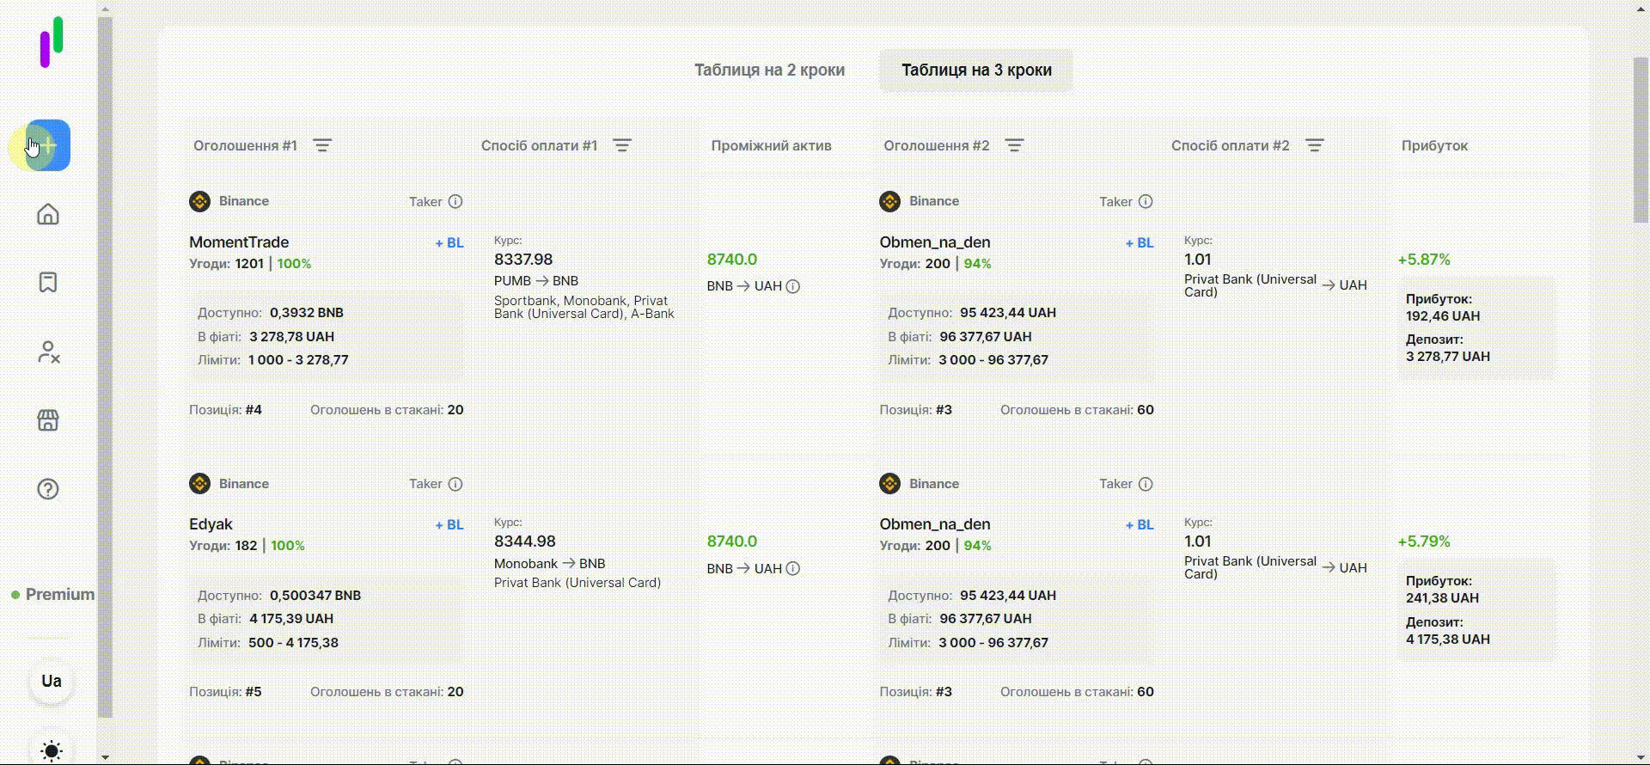Image resolution: width=1650 pixels, height=765 pixels.
Task: Expand filter for Спосіб оплати #2 column
Action: 1314,146
